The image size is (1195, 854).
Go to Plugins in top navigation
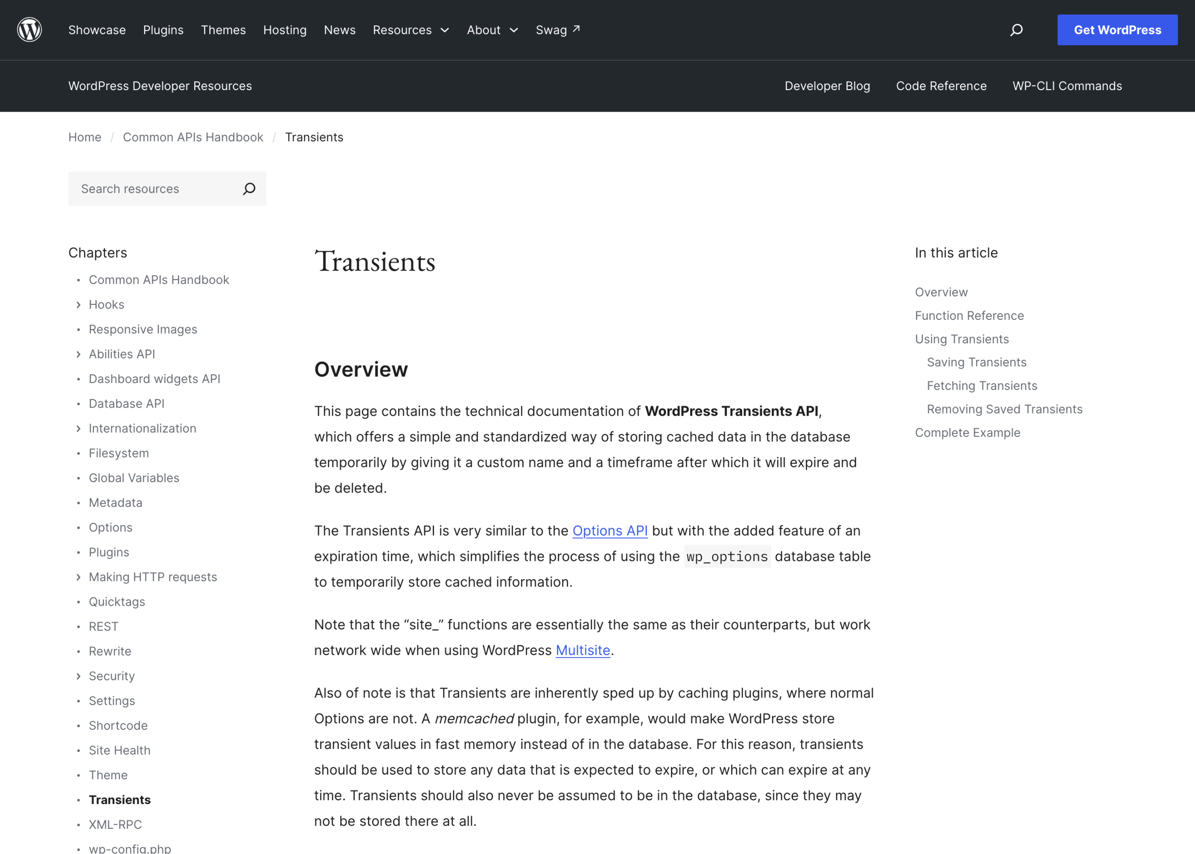(x=163, y=30)
